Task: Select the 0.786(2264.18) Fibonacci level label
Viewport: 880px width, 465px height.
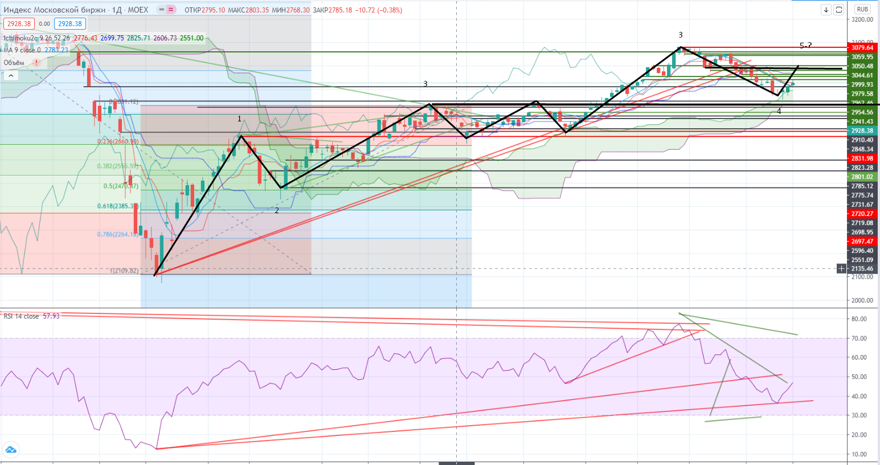Action: click(x=118, y=234)
